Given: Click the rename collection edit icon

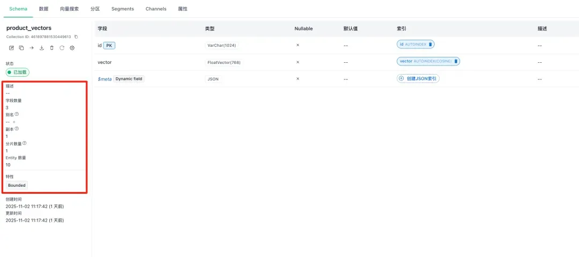Looking at the screenshot, I should [12, 48].
